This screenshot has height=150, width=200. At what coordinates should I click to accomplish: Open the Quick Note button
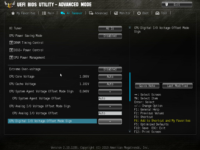tap(147, 86)
